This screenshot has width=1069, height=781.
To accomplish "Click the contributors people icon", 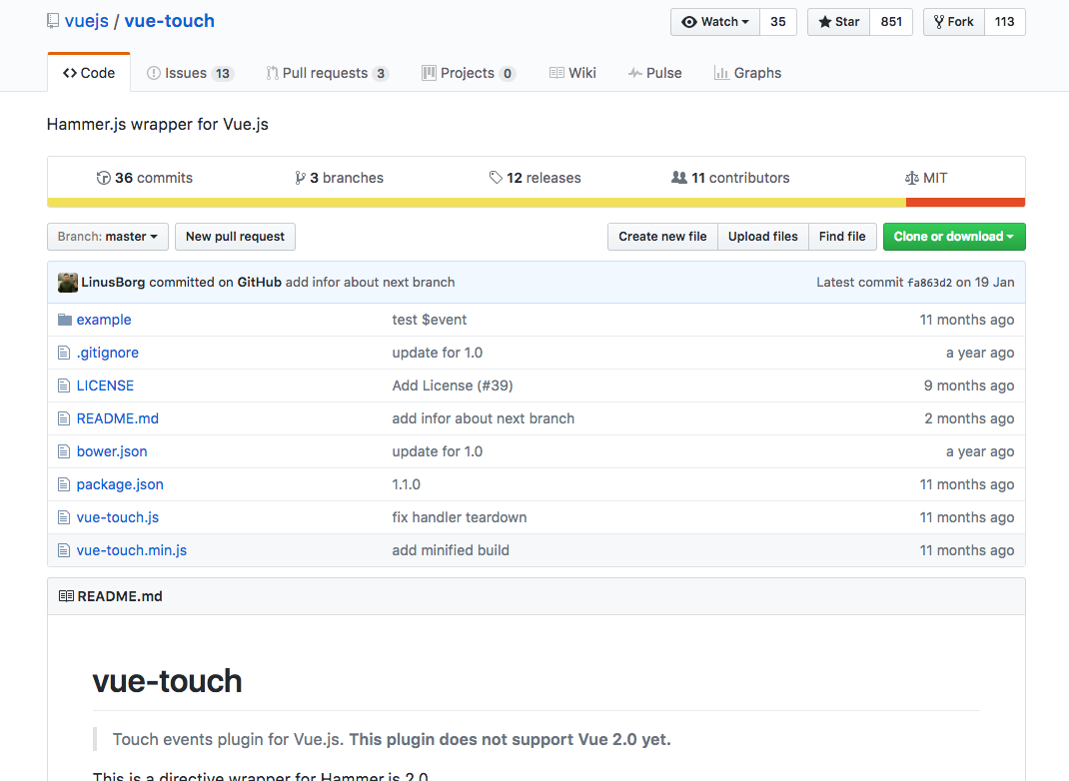I will pos(679,178).
